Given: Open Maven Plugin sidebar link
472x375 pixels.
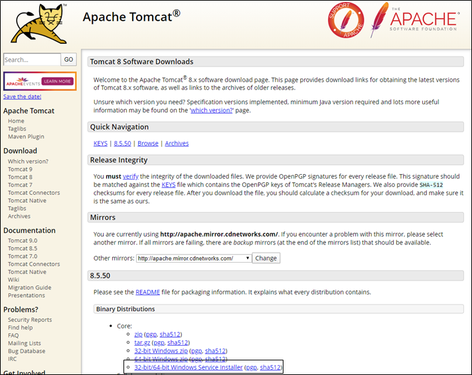Looking at the screenshot, I should tap(26, 136).
